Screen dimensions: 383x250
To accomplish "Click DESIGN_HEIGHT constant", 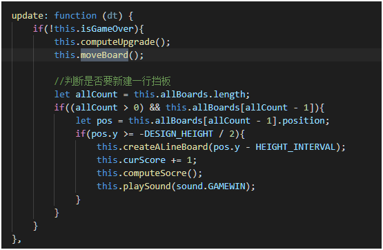I will click(x=179, y=134).
